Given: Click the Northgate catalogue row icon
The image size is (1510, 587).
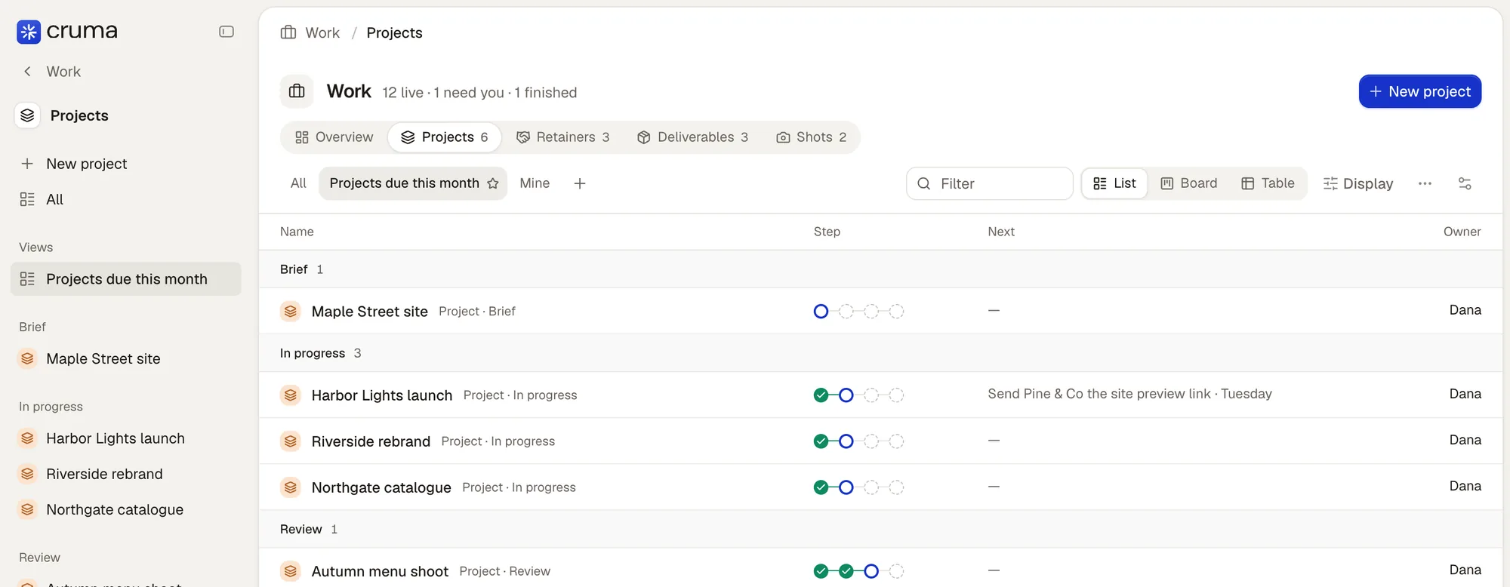Looking at the screenshot, I should [291, 487].
